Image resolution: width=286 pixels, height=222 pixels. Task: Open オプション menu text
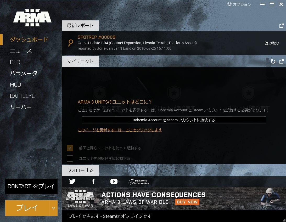coord(242,4)
